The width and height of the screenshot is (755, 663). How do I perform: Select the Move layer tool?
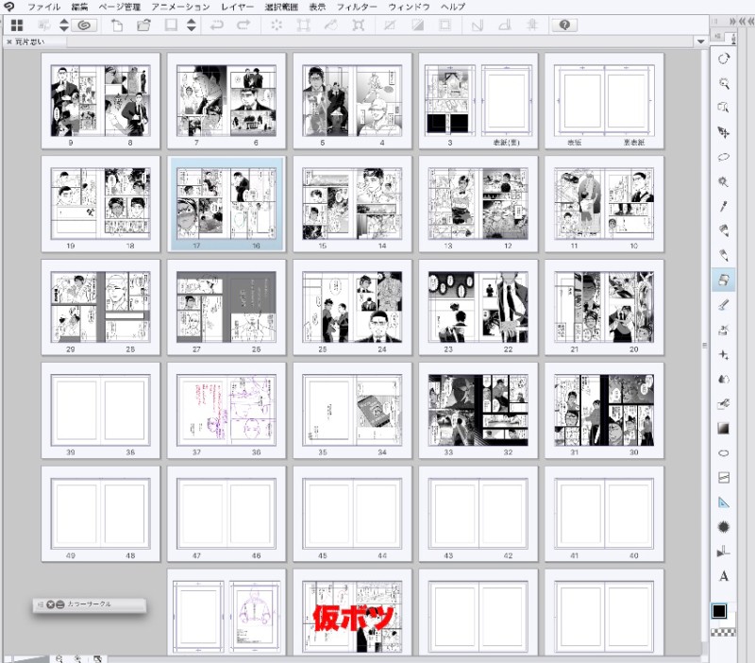tap(723, 132)
